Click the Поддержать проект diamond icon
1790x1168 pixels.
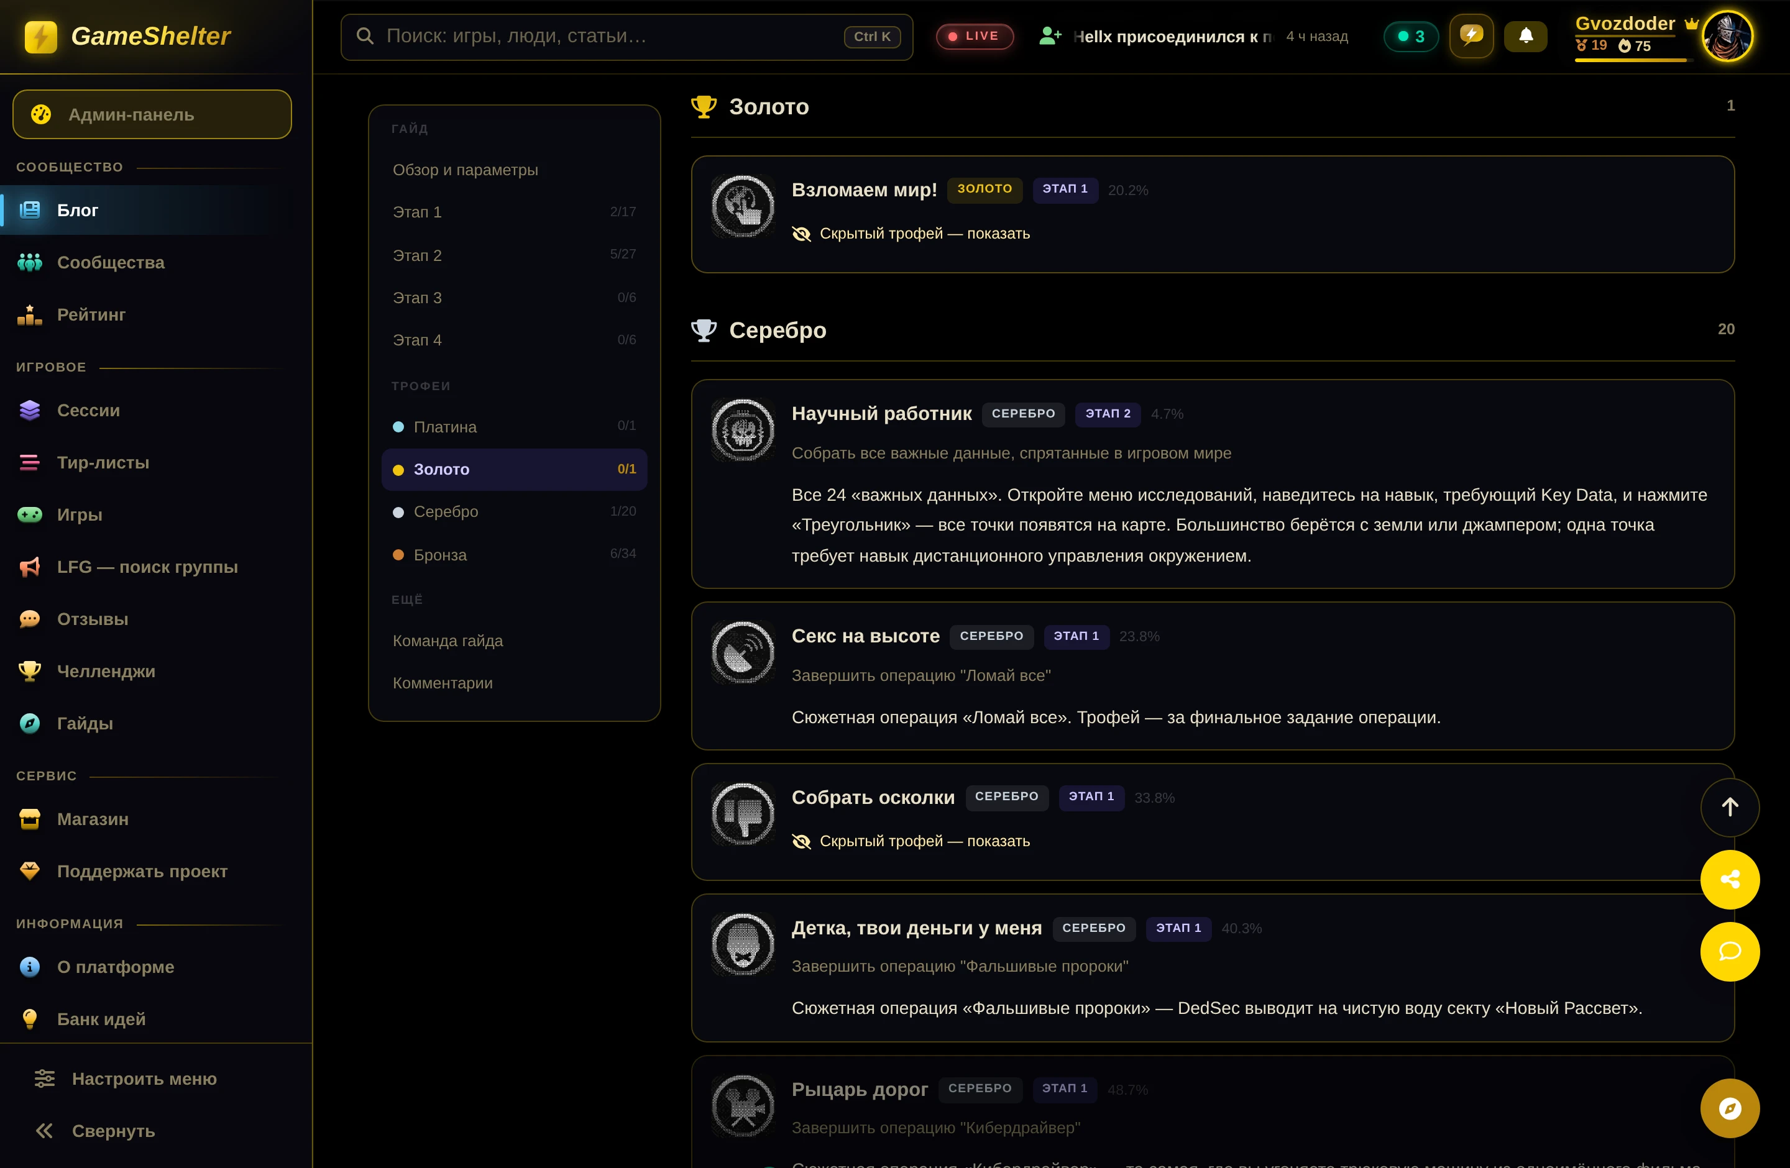pyautogui.click(x=29, y=871)
